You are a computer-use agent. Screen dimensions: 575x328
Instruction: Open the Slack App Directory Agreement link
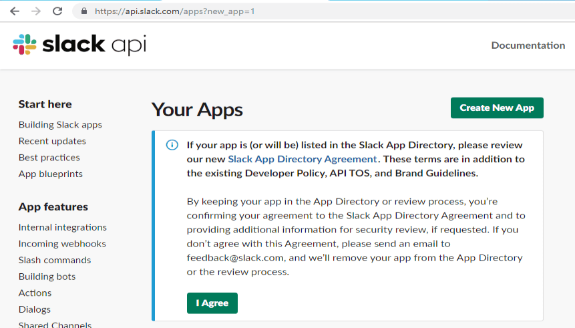click(302, 159)
